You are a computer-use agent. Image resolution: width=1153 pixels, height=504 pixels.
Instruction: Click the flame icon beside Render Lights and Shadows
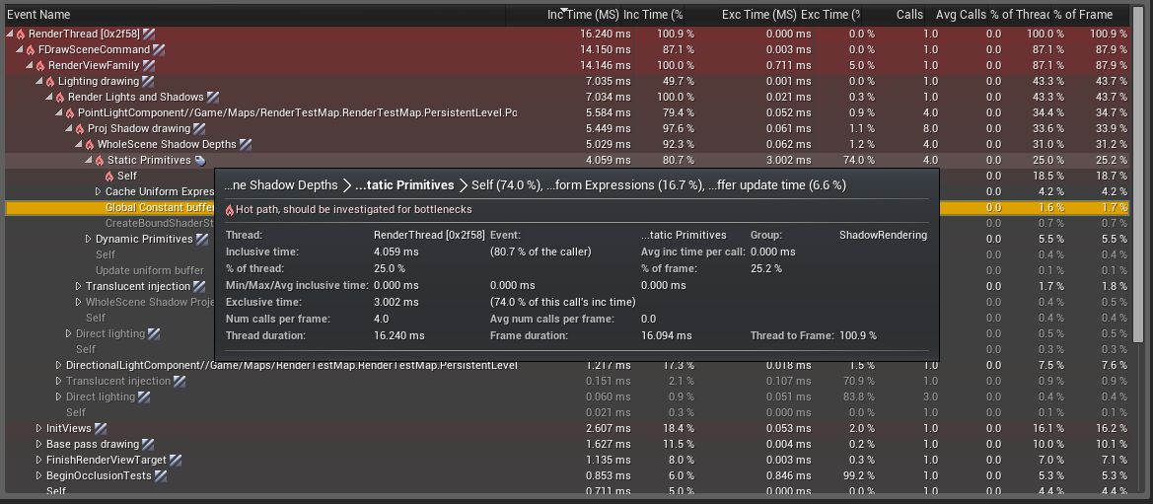click(x=59, y=97)
